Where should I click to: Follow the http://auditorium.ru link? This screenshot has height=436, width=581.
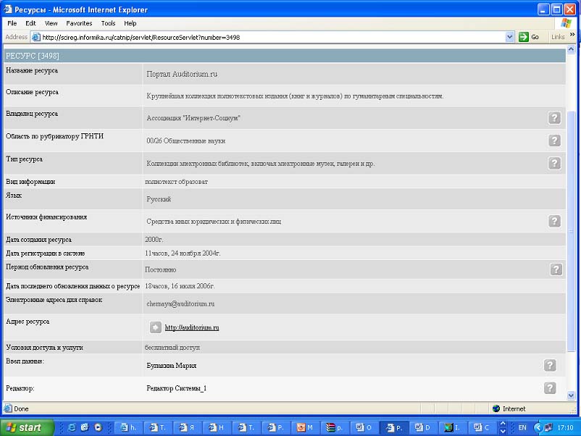192,328
